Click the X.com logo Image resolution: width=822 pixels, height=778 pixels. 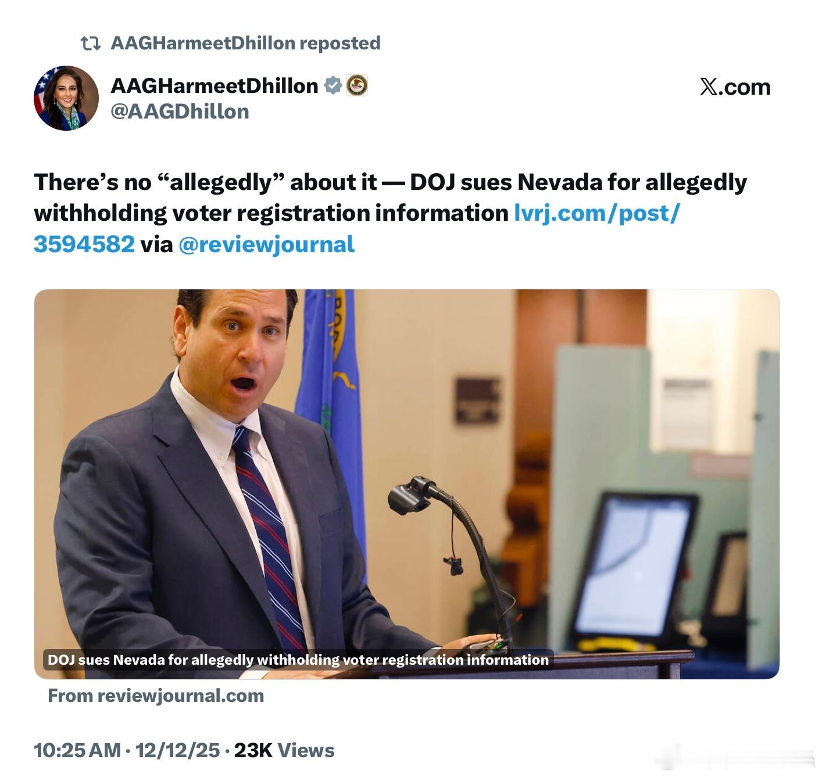(735, 87)
